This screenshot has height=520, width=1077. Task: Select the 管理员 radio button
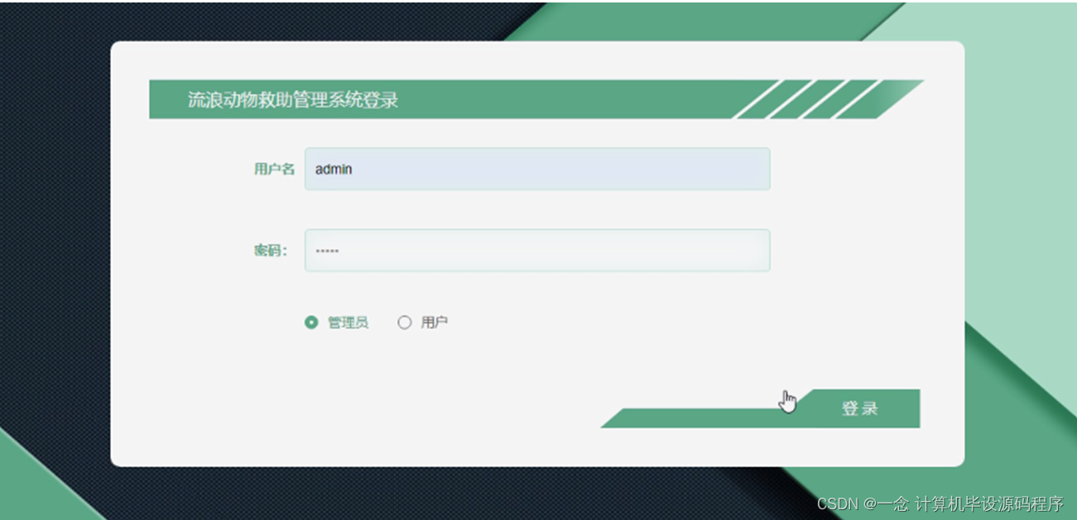(x=311, y=322)
